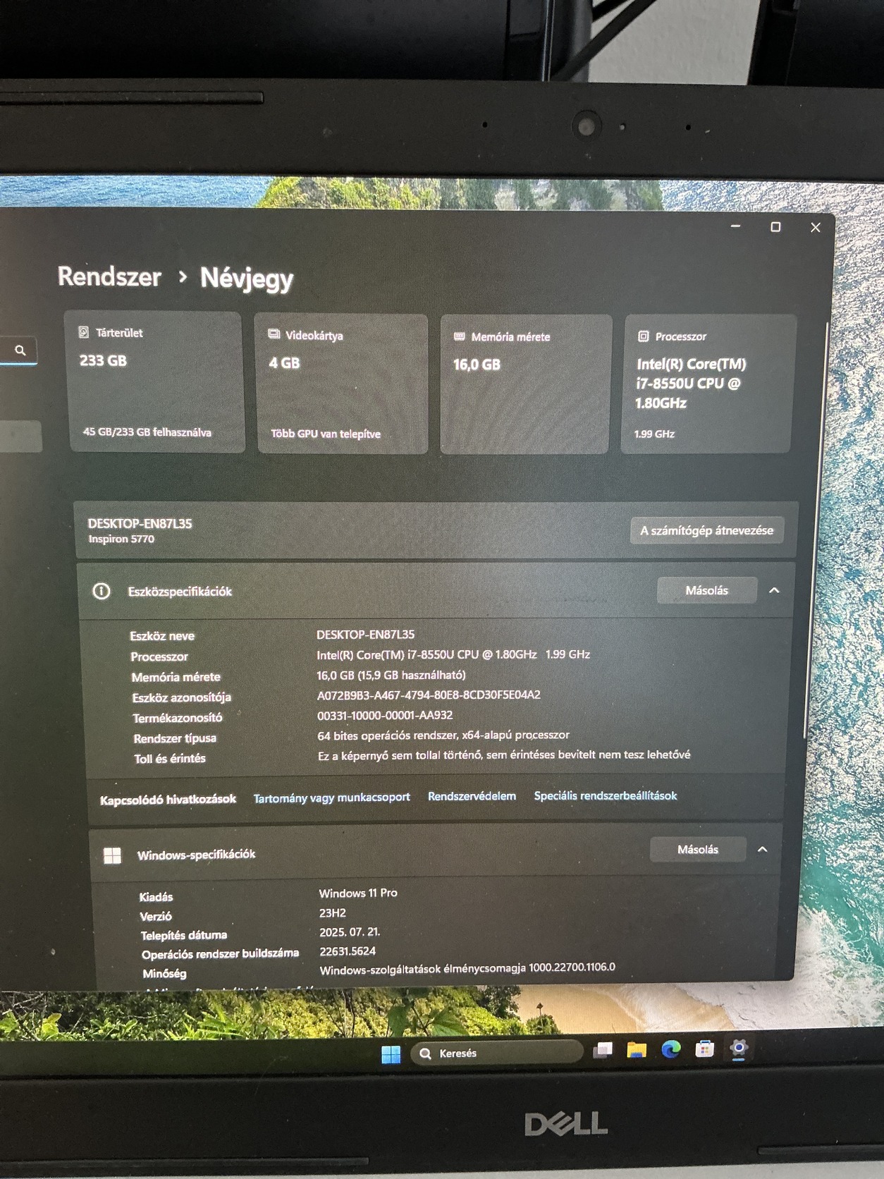Launch Microsoft Edge from the taskbar

click(670, 1049)
